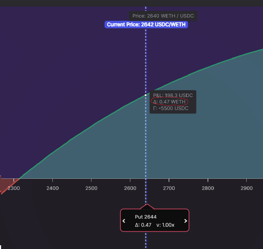Click the Δ: 0.47 value in the Put box
The image size is (263, 249).
click(x=143, y=225)
